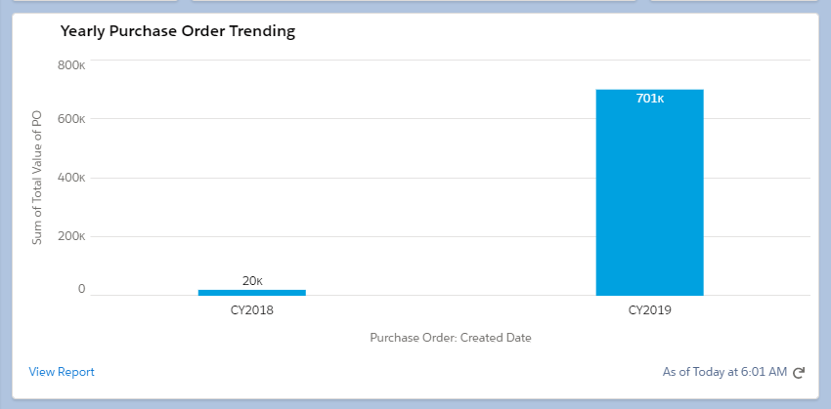The image size is (831, 409).
Task: Click the Sum of Total Value of PO axis title
Action: (37, 178)
